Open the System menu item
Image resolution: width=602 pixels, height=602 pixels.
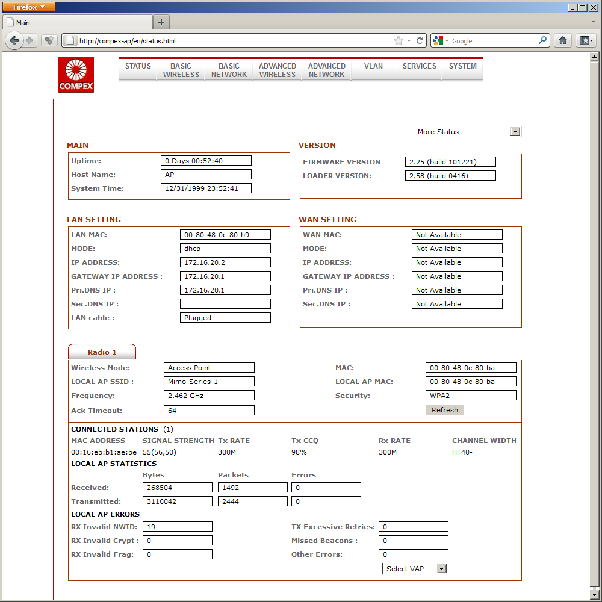point(462,66)
